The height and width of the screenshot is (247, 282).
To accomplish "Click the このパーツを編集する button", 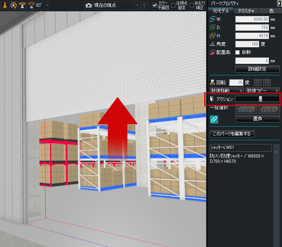I will (x=232, y=134).
